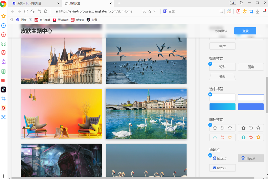Pick the solid blue selected-tab color swatch
The height and width of the screenshot is (179, 268).
click(251, 107)
